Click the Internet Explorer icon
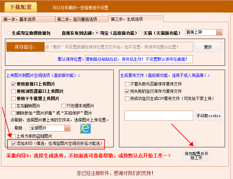Viewport: 233px width, 179px height. (x=86, y=128)
